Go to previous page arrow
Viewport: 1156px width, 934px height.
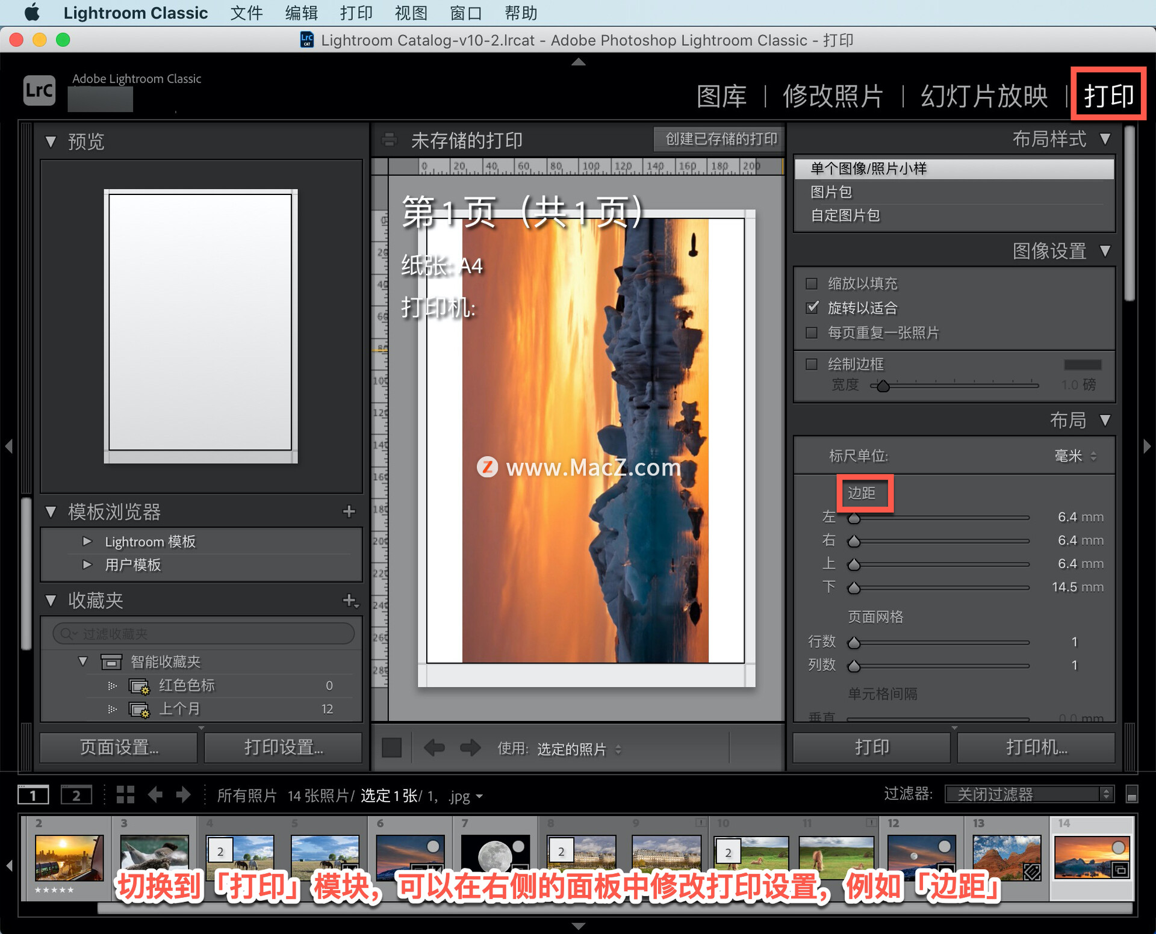(434, 748)
